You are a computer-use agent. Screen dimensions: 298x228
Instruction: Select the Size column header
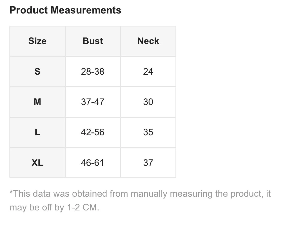(x=37, y=41)
